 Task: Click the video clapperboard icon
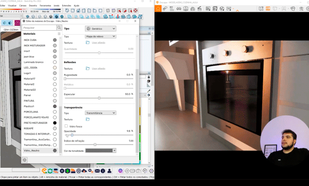(x=199, y=9)
